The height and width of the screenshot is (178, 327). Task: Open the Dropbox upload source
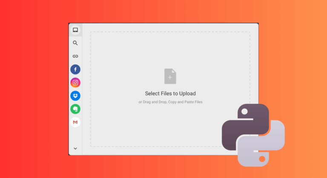(75, 96)
